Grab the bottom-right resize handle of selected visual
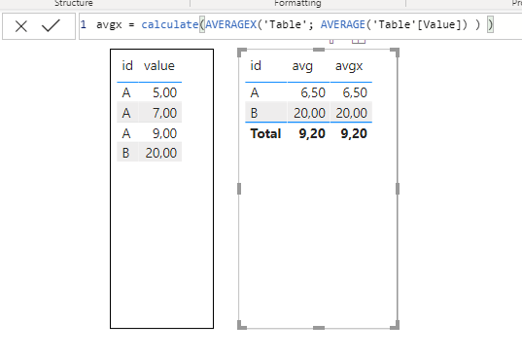The height and width of the screenshot is (359, 522). (x=395, y=325)
